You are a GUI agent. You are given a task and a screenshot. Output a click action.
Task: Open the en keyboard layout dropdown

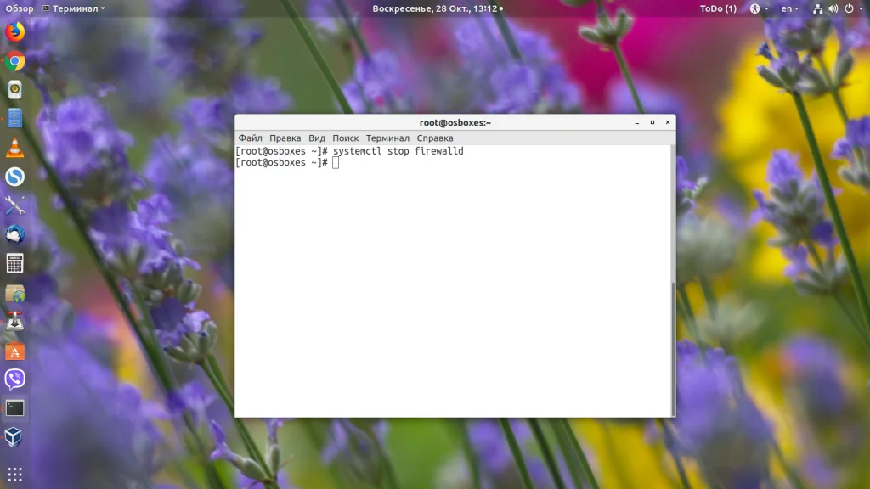(x=789, y=8)
